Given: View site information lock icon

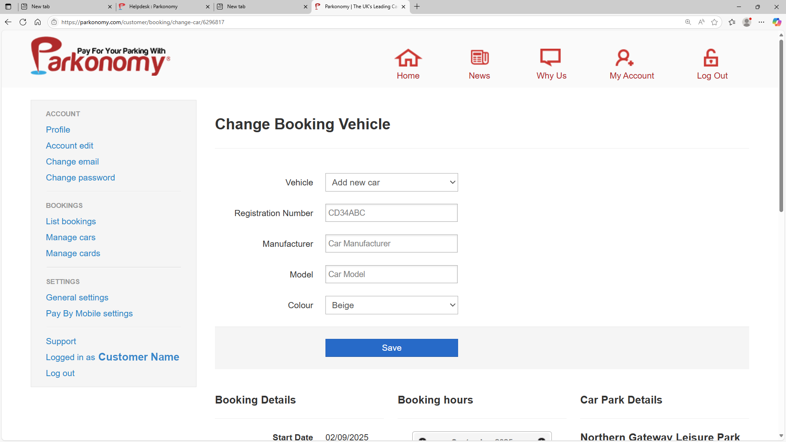Looking at the screenshot, I should [x=54, y=22].
